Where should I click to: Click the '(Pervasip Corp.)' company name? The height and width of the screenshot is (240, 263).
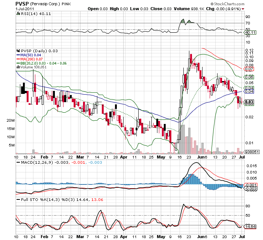(45, 4)
